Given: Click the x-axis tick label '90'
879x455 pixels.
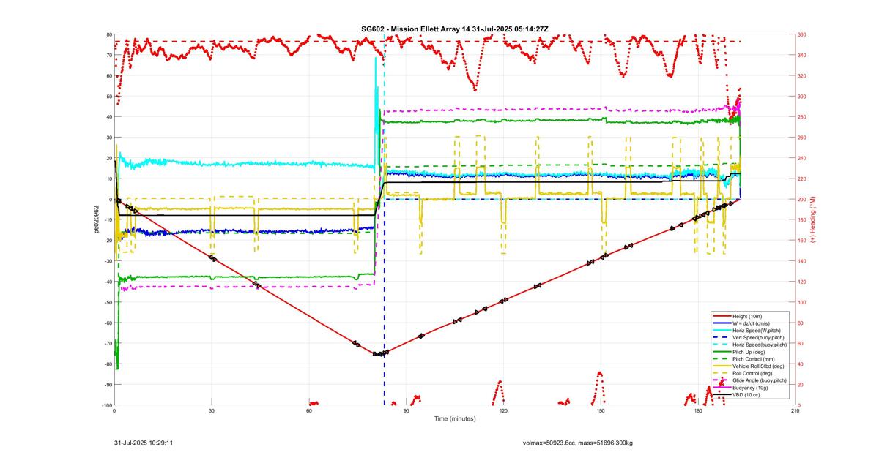Looking at the screenshot, I should 407,412.
